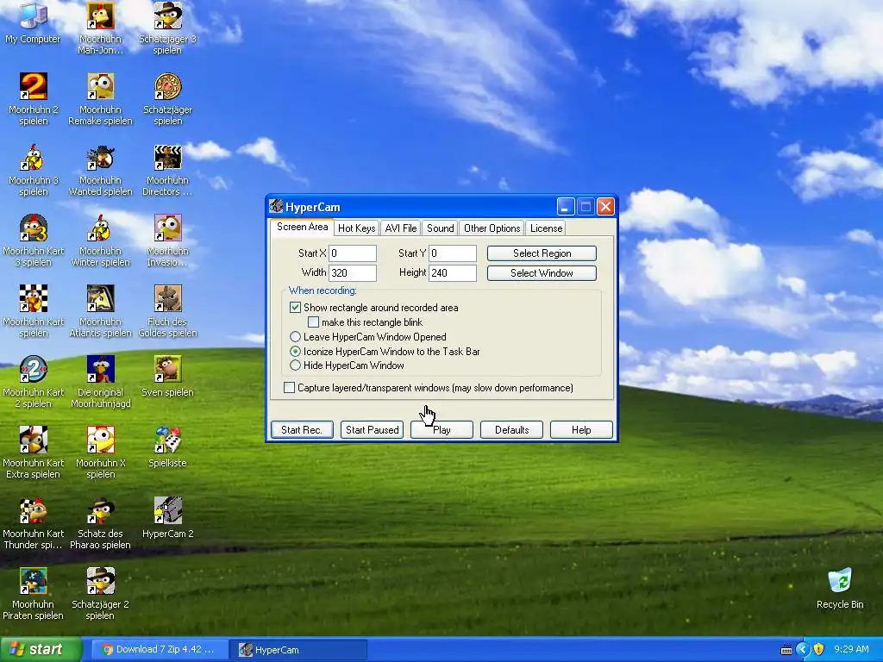This screenshot has width=883, height=662.
Task: Enable make this rectangle blink
Action: (x=313, y=322)
